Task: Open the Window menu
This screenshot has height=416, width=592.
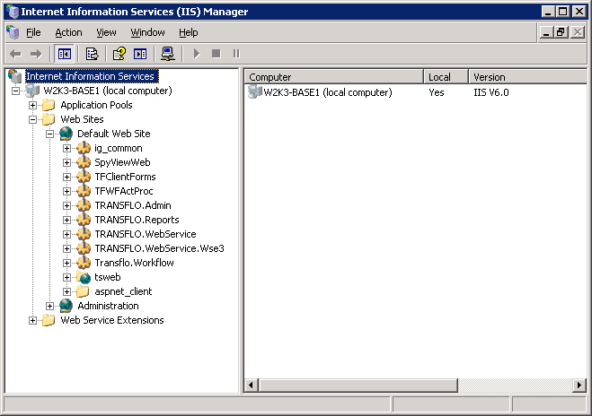Action: pyautogui.click(x=147, y=32)
